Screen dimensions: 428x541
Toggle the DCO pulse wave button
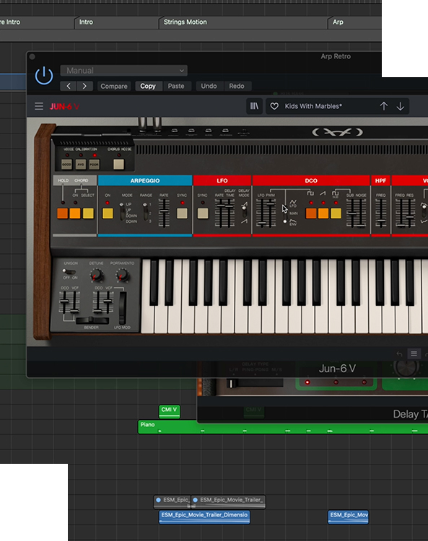pyautogui.click(x=311, y=214)
